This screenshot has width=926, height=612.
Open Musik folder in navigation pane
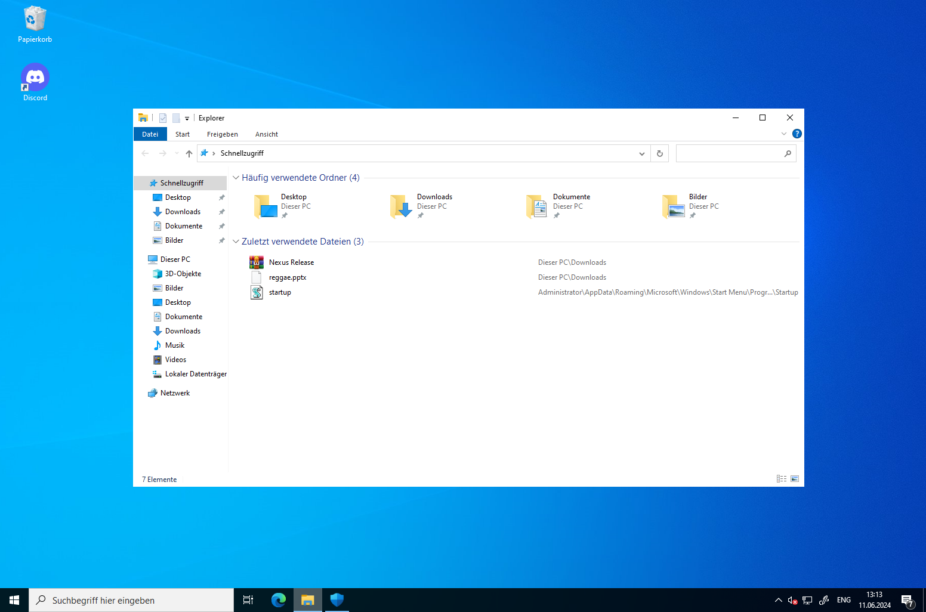180,345
